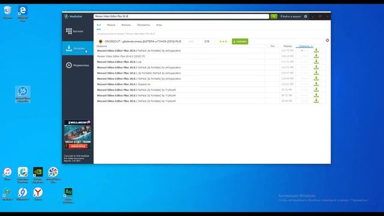Click the green download button for CROSSOUT
The width and height of the screenshot is (384, 216).
(x=240, y=41)
